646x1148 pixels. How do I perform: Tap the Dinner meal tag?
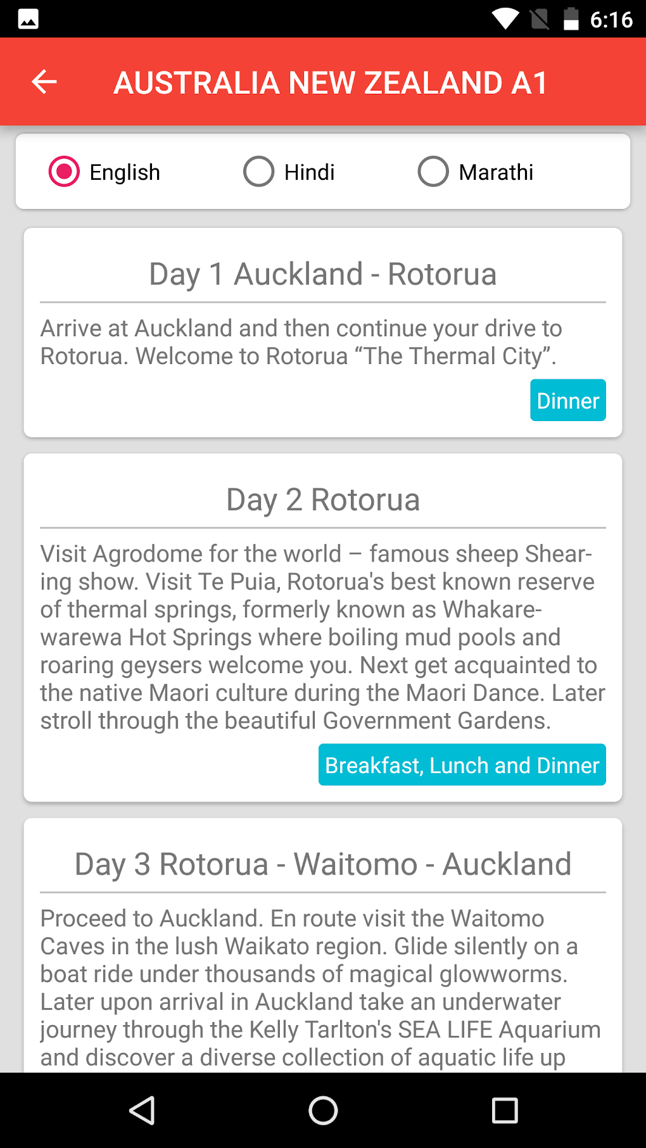[567, 400]
